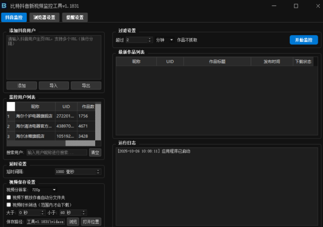323x227 pixels.
Task: Focus the 保存路径 path field
Action: (46, 222)
